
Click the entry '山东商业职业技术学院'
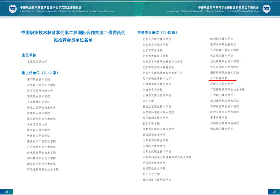coord(41,152)
